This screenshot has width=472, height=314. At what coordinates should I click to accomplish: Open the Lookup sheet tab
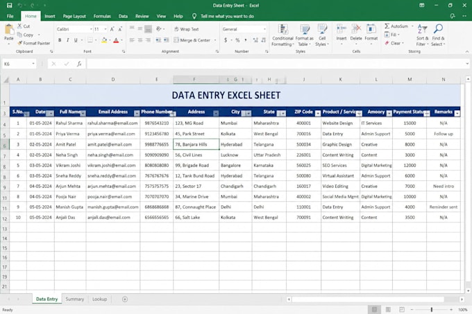click(x=100, y=299)
